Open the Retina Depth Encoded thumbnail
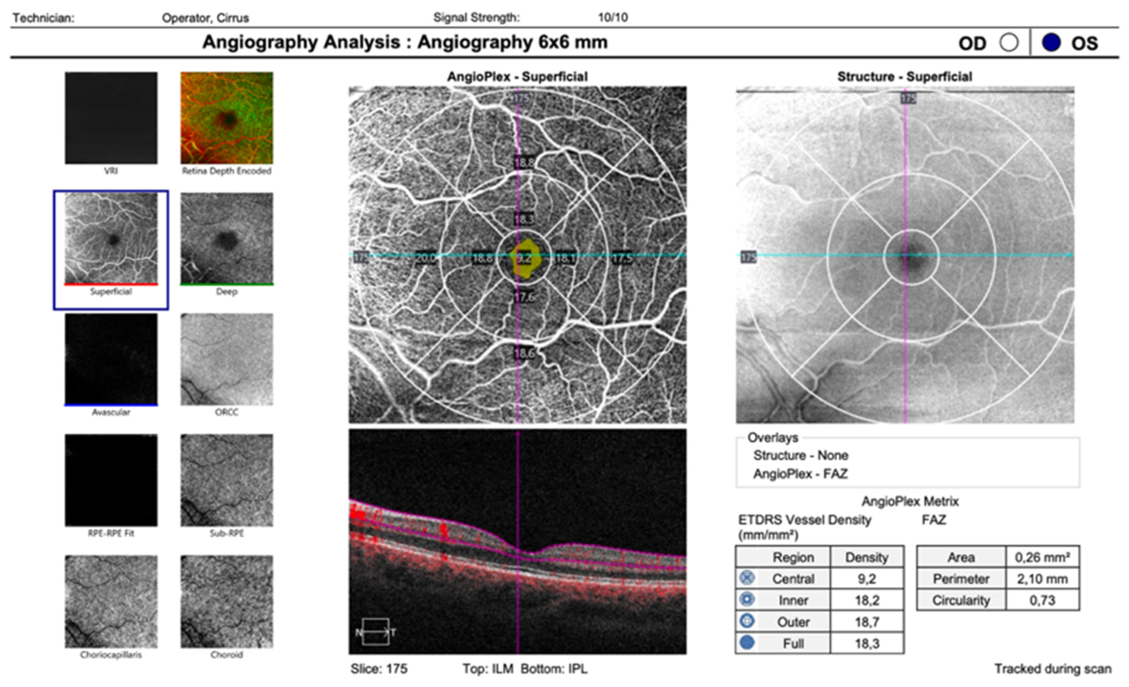 (x=227, y=118)
